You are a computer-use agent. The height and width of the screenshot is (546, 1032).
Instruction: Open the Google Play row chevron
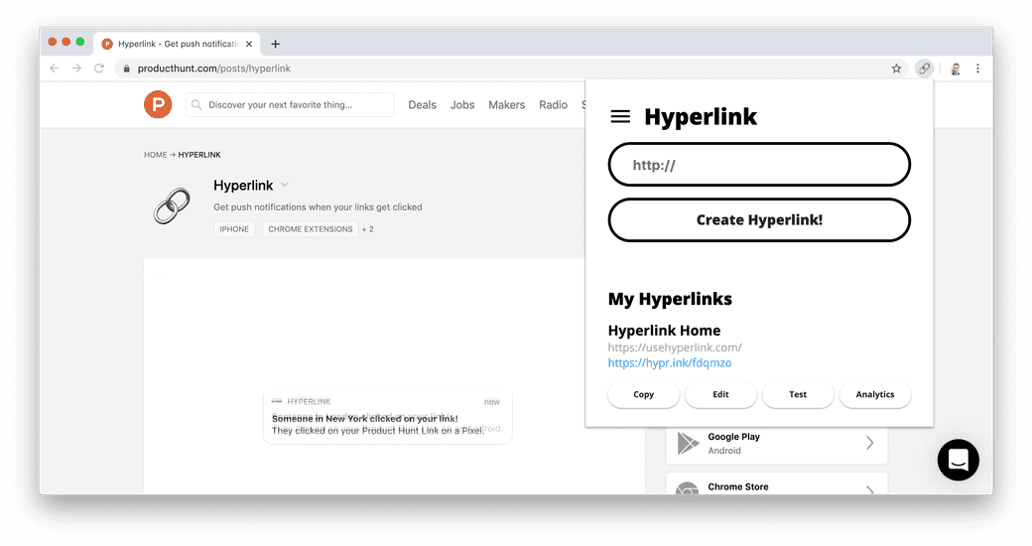[x=870, y=443]
